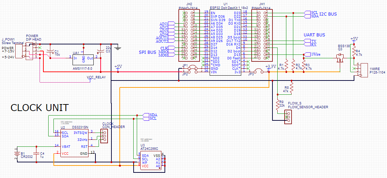Viewport: 387px width, 178px height.
Task: Click the EN pin label on ESP32
Action: tap(213, 13)
